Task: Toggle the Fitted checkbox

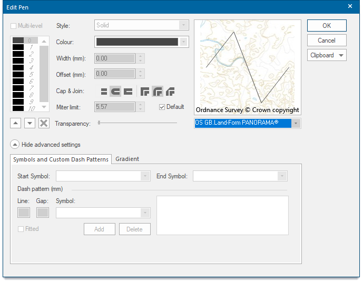Action: point(21,229)
